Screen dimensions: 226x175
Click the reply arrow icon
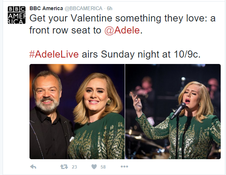(33, 167)
